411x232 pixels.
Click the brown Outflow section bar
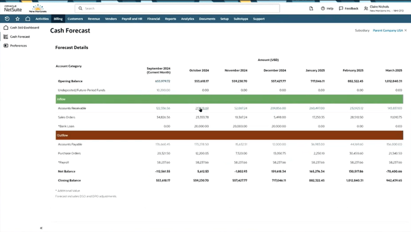(229, 135)
